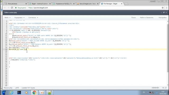The image size is (169, 95).
Task: Bookmark this page with the star icon
Action: click(x=163, y=8)
